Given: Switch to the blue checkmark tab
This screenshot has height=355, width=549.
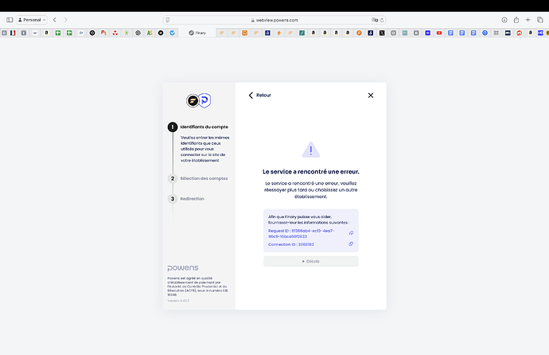Looking at the screenshot, I should click(x=173, y=33).
